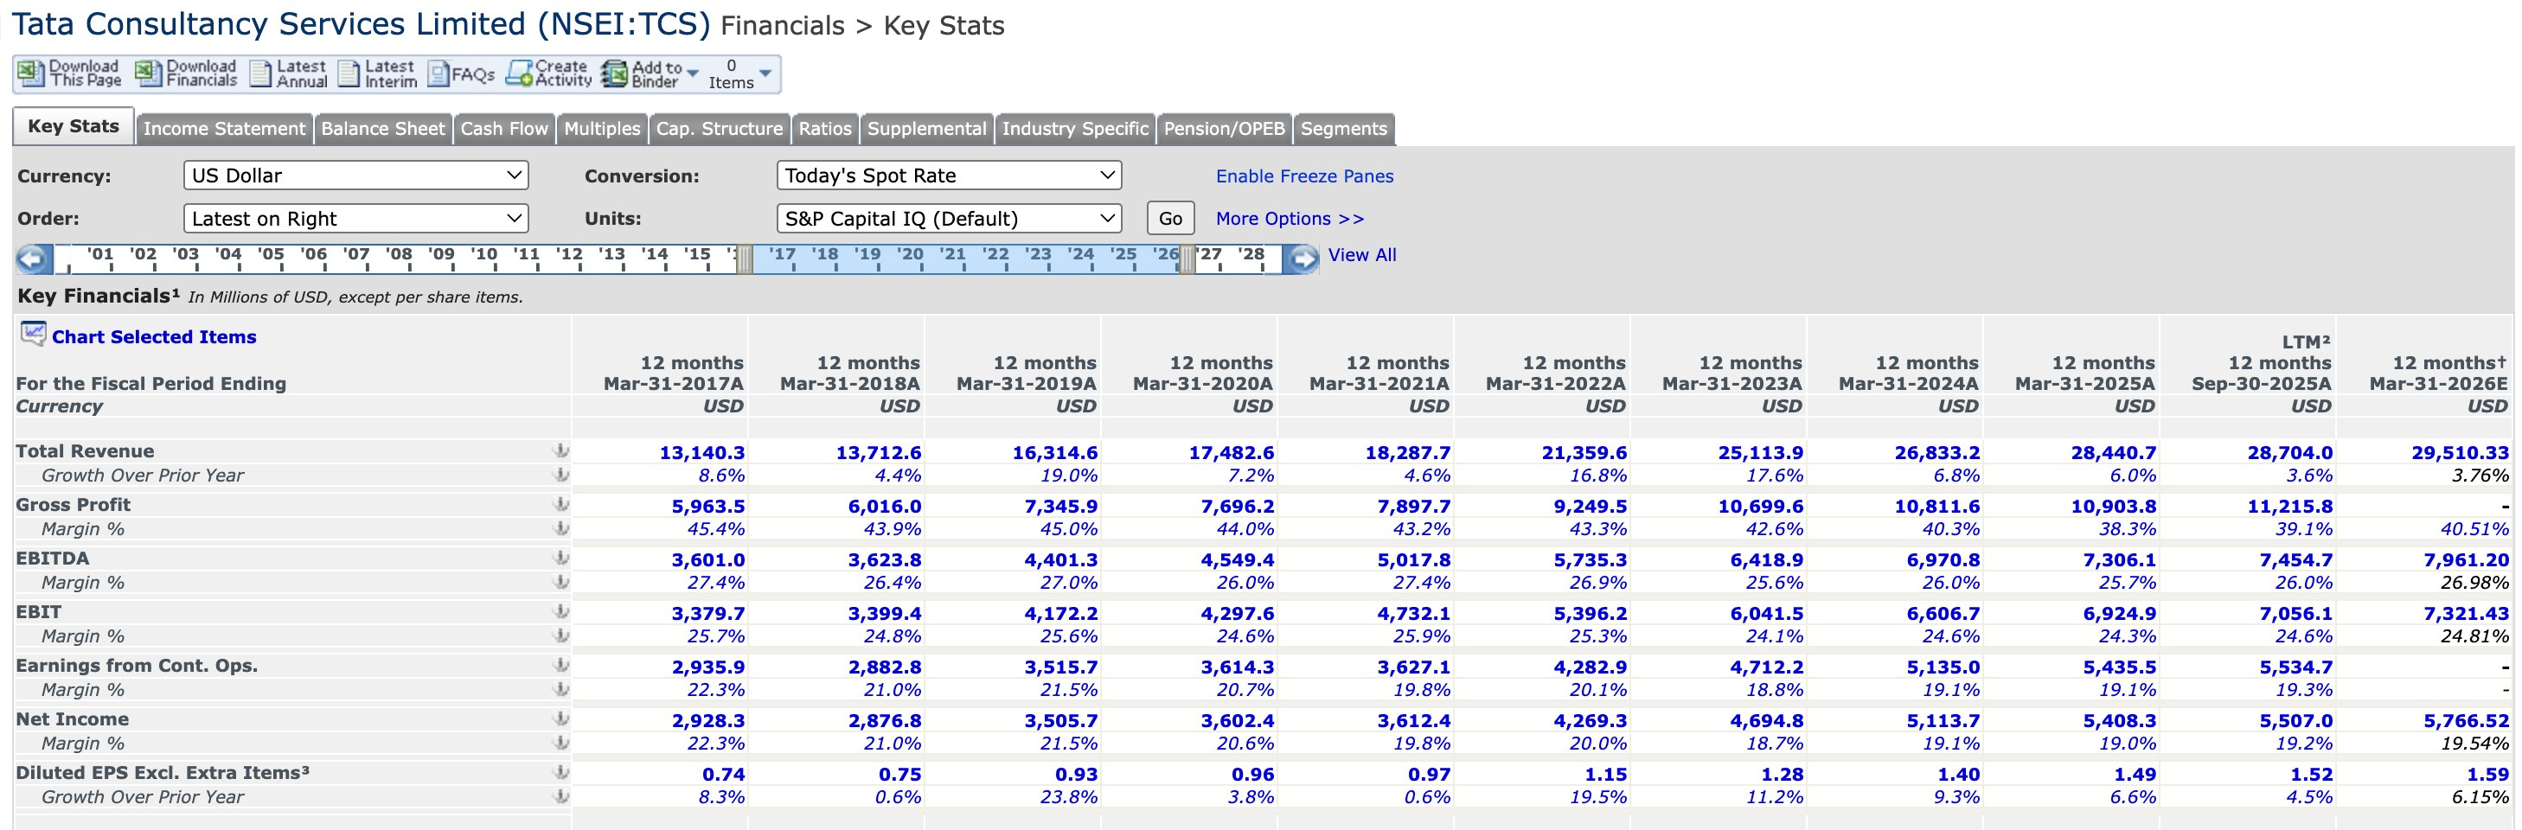
Task: Click Create Activity icon
Action: click(x=519, y=73)
